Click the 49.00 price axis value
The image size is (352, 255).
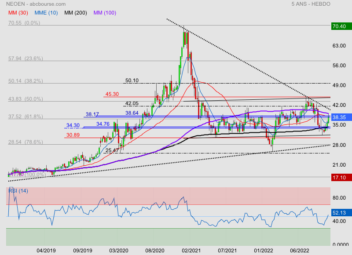[x=339, y=85]
